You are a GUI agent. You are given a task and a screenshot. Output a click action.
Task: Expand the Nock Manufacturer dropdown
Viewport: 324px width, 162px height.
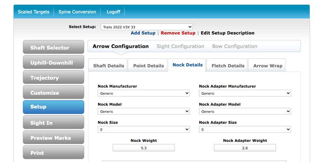[143, 93]
